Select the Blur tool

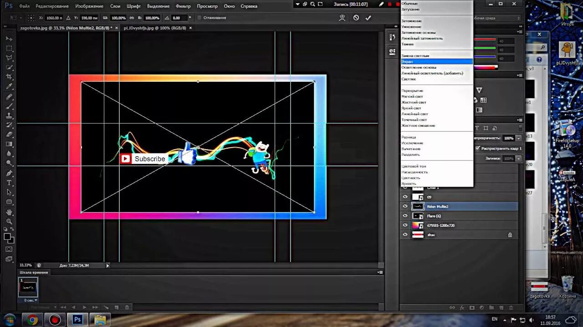coord(9,154)
